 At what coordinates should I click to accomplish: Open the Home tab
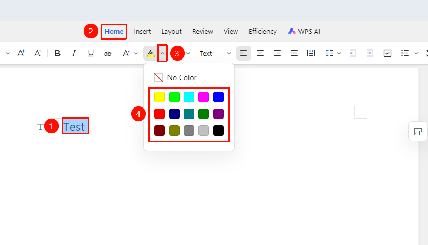pyautogui.click(x=114, y=32)
